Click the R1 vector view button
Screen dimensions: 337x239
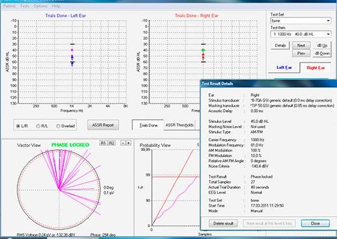(x=104, y=143)
